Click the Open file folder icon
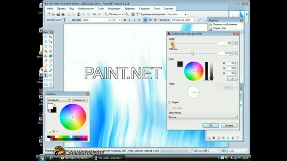Viewport: 287px width, 161px height. [53, 14]
